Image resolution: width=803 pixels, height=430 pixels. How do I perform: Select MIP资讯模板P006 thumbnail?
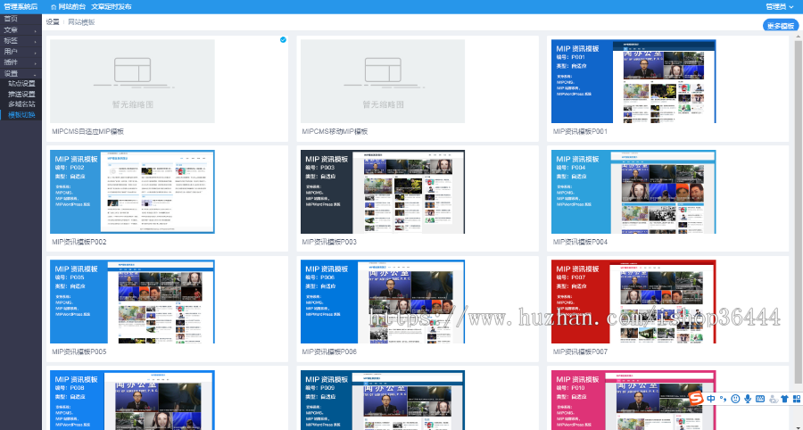(x=383, y=302)
